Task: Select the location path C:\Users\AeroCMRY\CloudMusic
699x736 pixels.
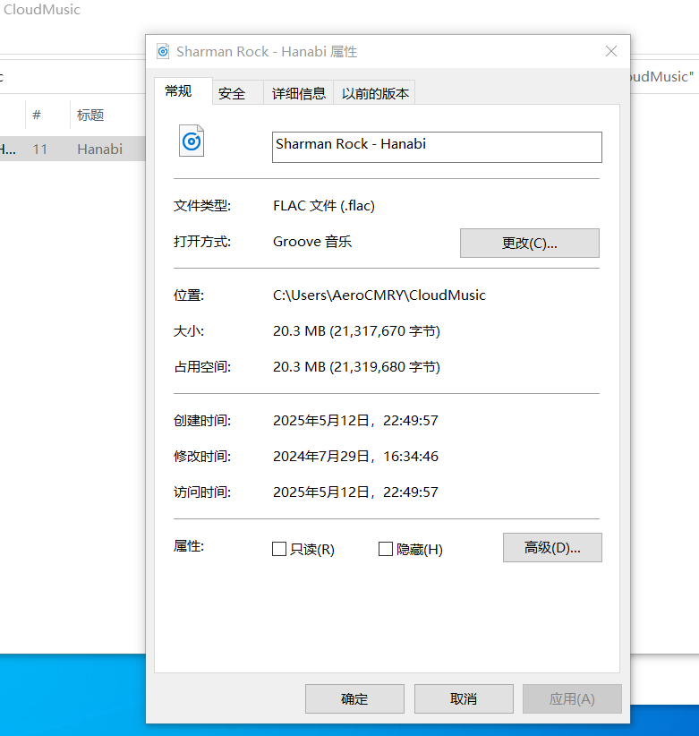Action: pyautogui.click(x=379, y=295)
